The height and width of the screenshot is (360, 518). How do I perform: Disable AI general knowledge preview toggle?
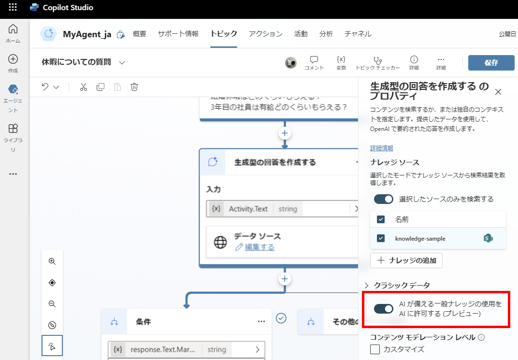point(383,308)
